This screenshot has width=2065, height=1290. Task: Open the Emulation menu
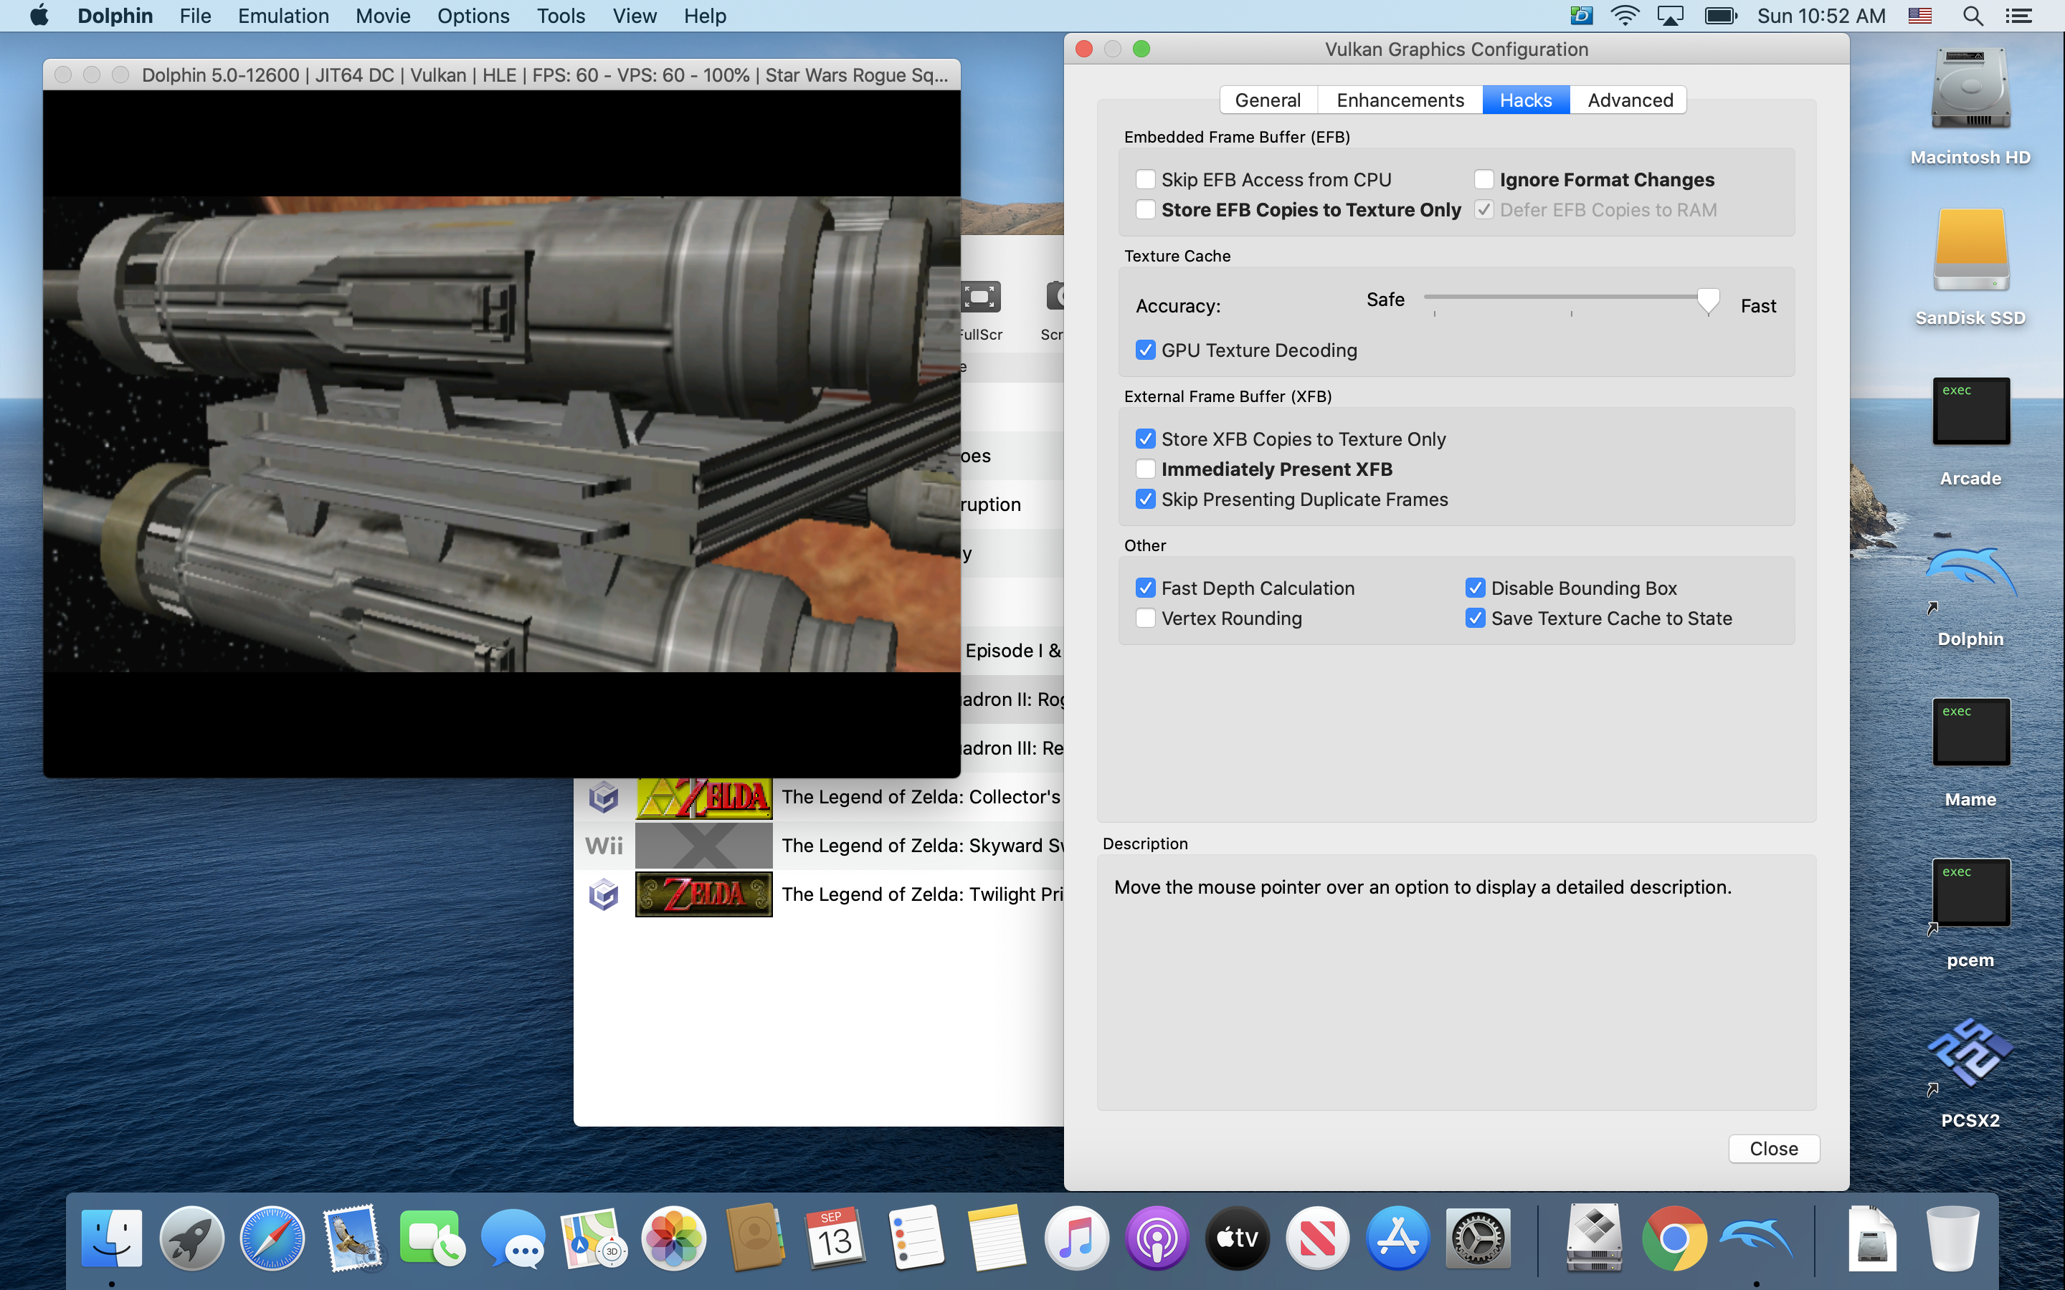(283, 15)
